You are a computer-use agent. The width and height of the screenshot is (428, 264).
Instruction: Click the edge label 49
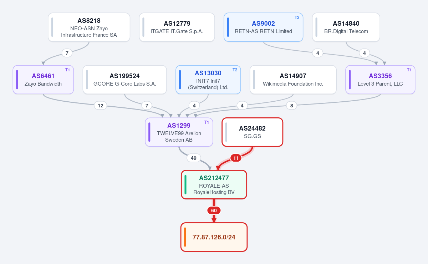coord(194,158)
